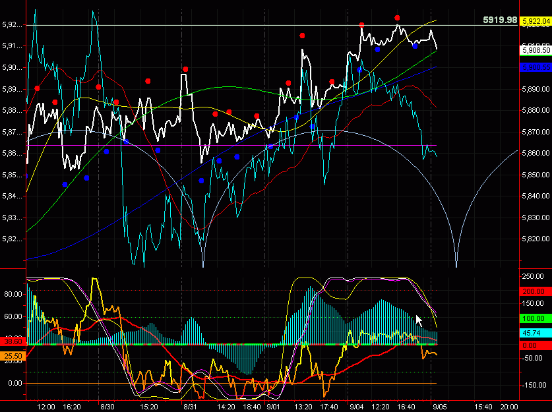Select the 16:20 time axis label

[72, 407]
